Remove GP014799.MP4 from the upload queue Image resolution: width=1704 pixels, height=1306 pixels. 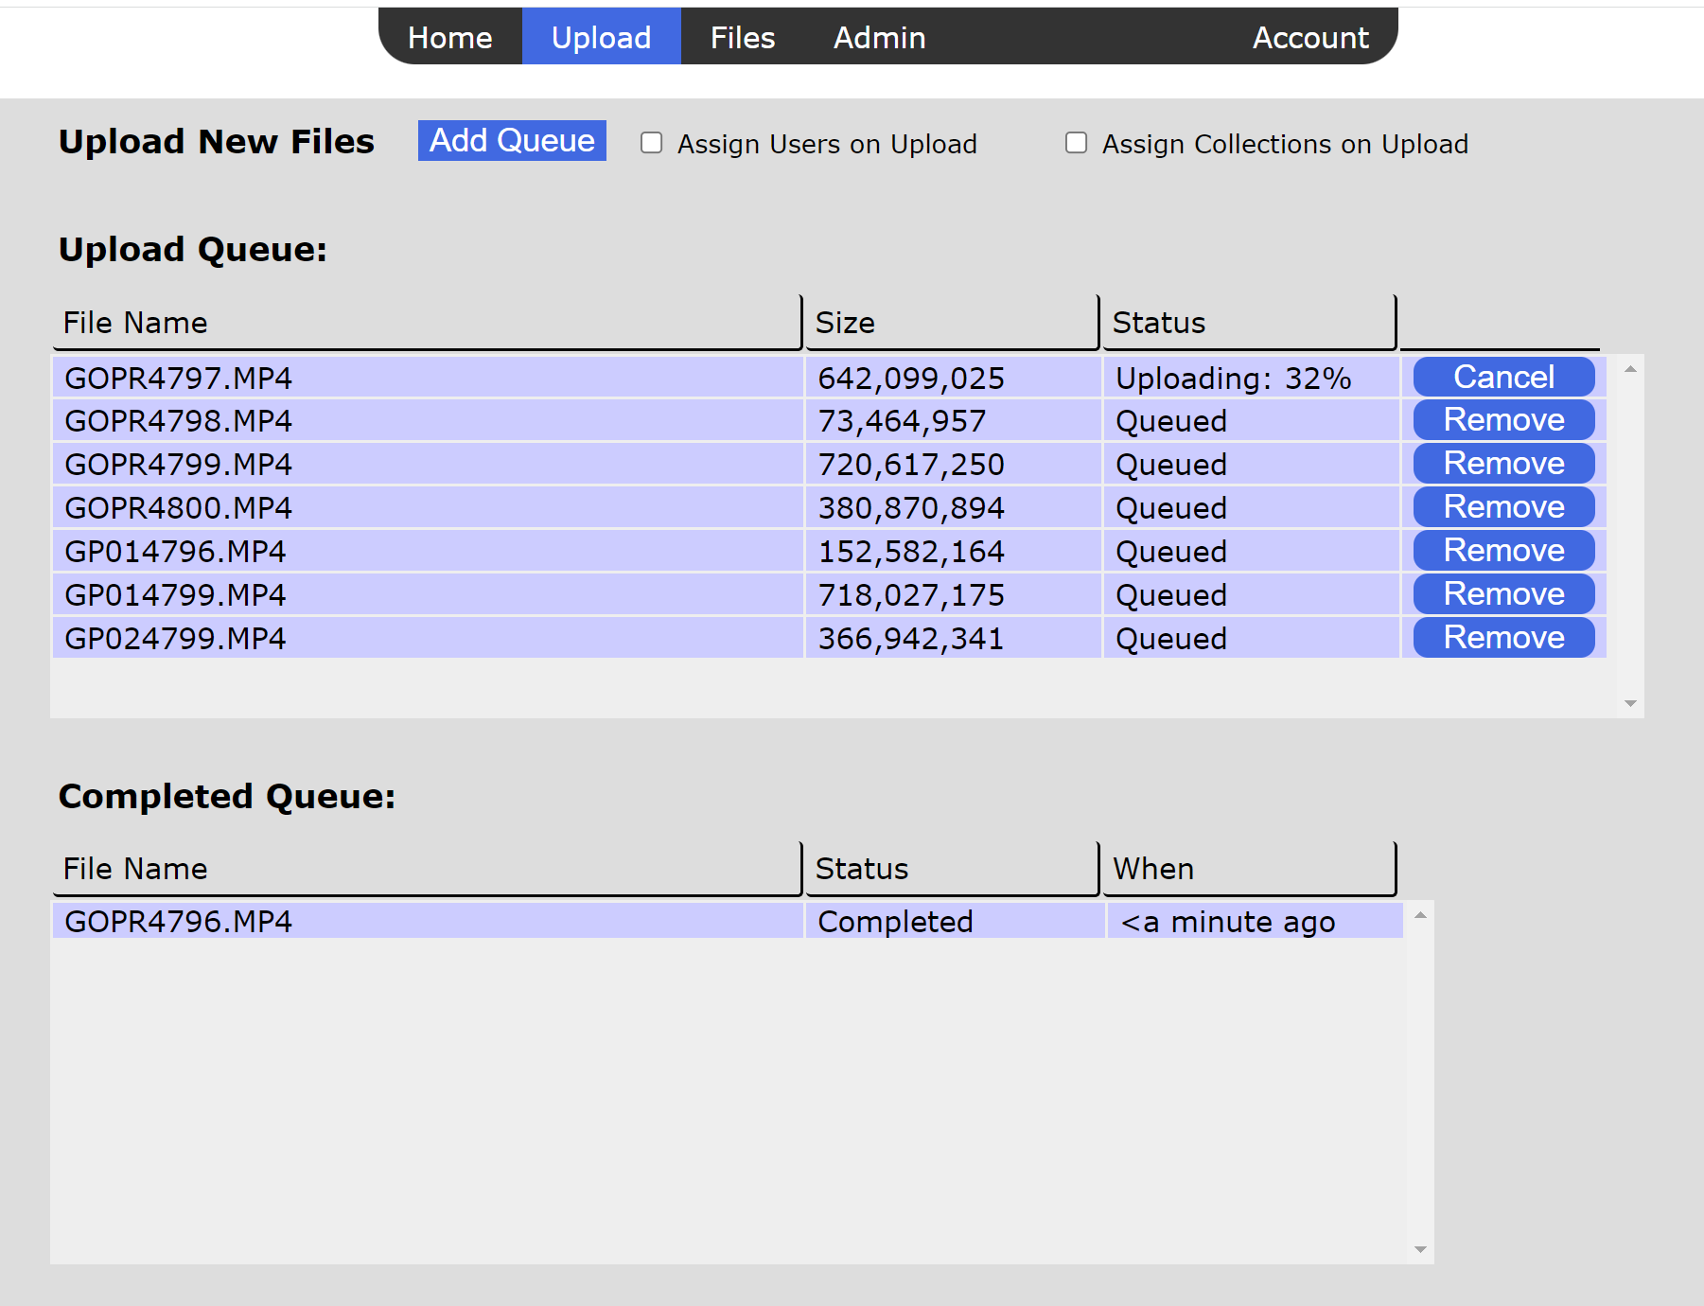click(x=1502, y=594)
